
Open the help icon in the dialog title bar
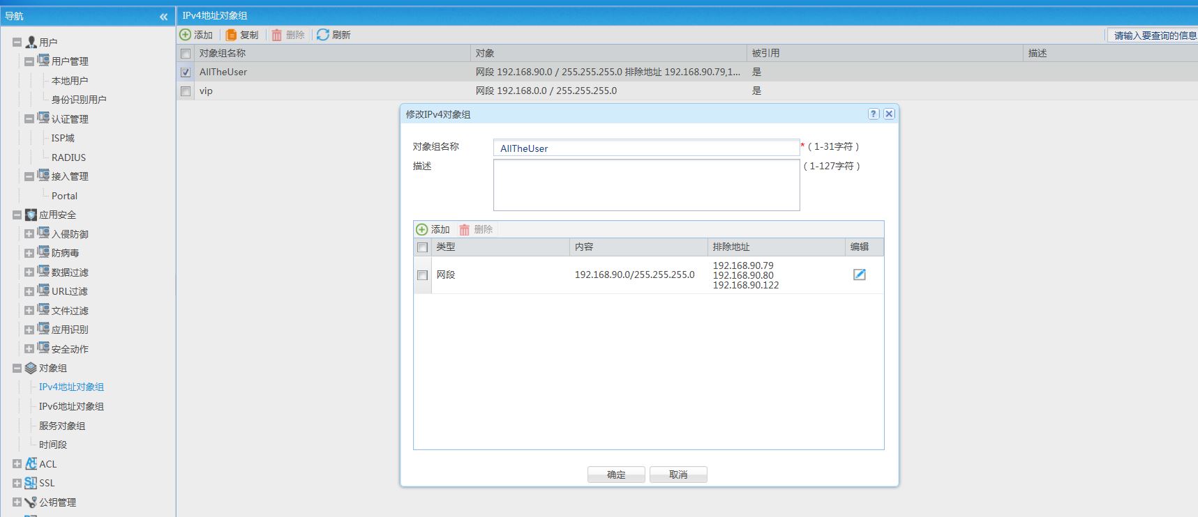(x=874, y=114)
